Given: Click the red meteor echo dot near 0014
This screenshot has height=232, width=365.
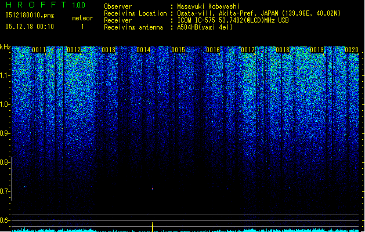Looking at the screenshot, I should 153,188.
